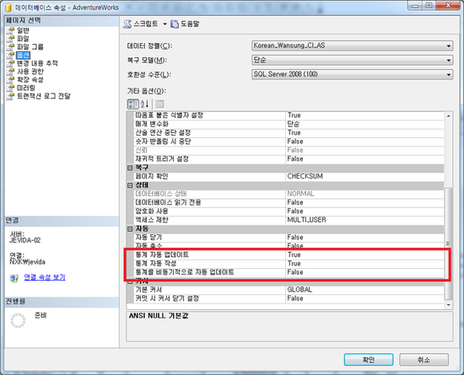This screenshot has height=375, width=464.
Task: Select 통계를 비동기적으로 자동 업데이트 row
Action: (x=289, y=272)
